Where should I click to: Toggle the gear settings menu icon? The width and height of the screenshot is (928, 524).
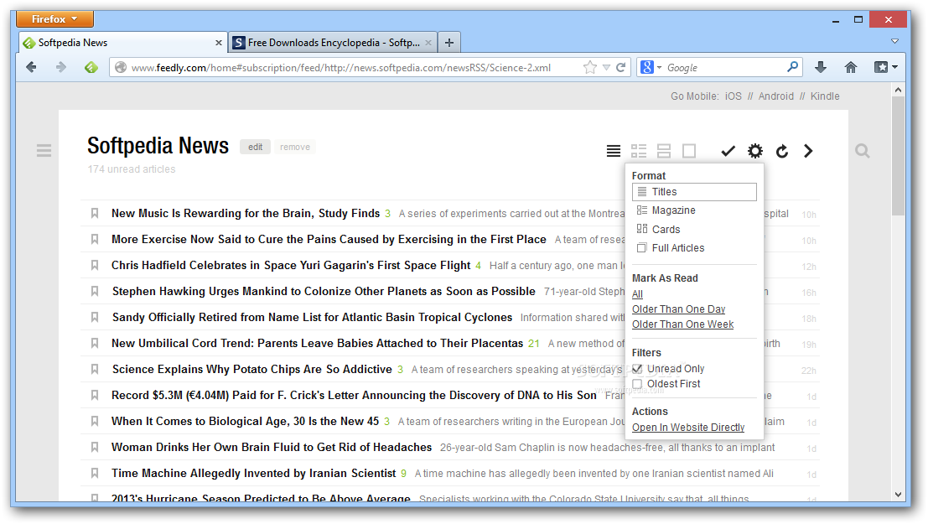click(x=755, y=151)
